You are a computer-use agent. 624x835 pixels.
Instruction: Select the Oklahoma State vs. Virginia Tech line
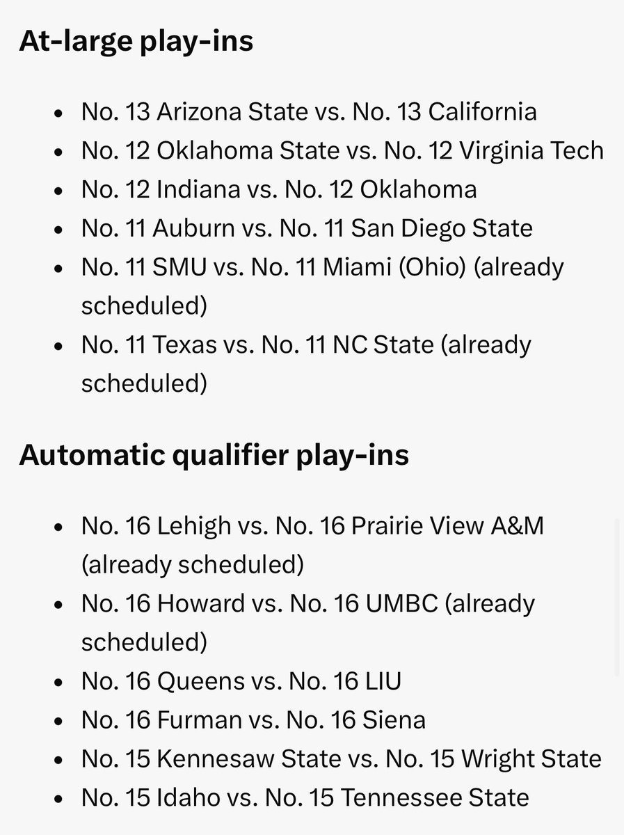tap(342, 150)
